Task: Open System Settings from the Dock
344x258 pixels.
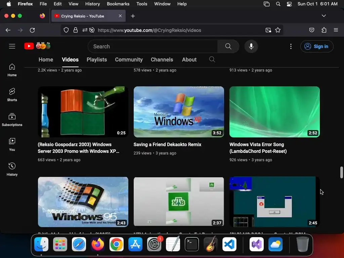Action: point(154,244)
